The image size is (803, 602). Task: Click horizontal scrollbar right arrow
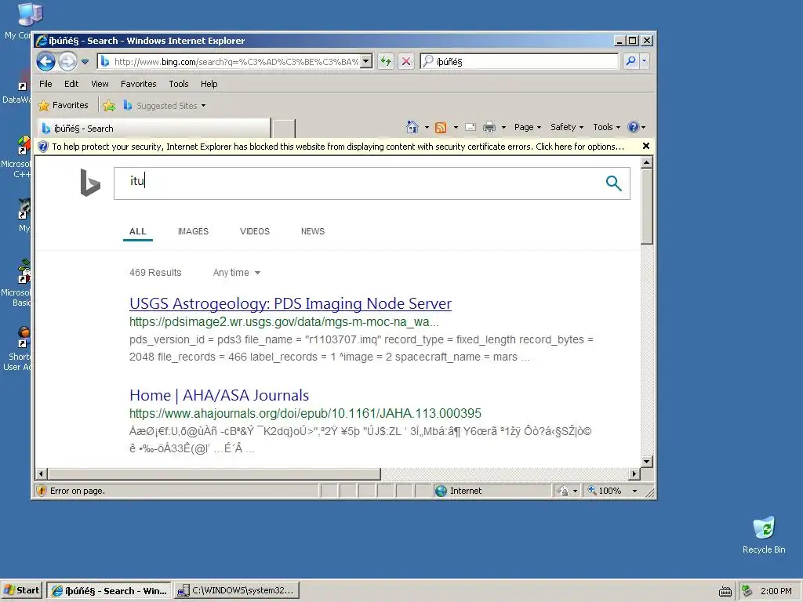pos(634,473)
